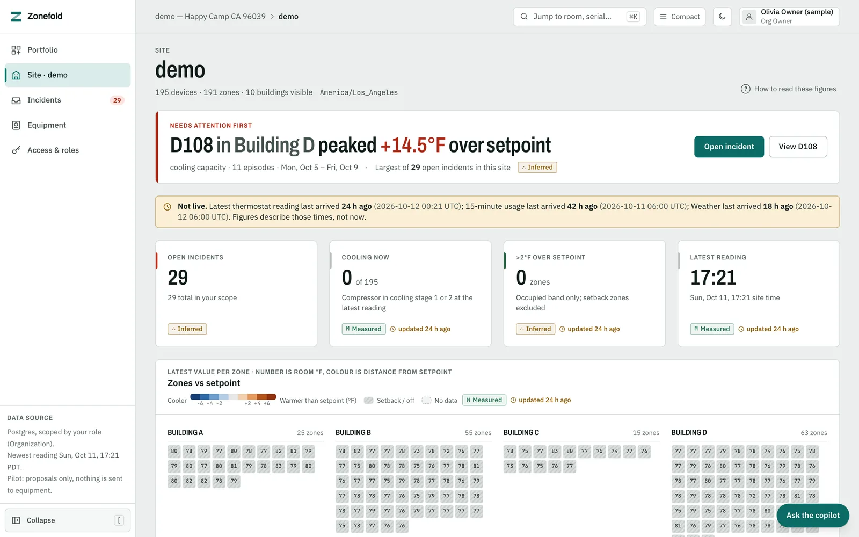Click the Access & roles key icon
The height and width of the screenshot is (537, 859).
tap(16, 150)
